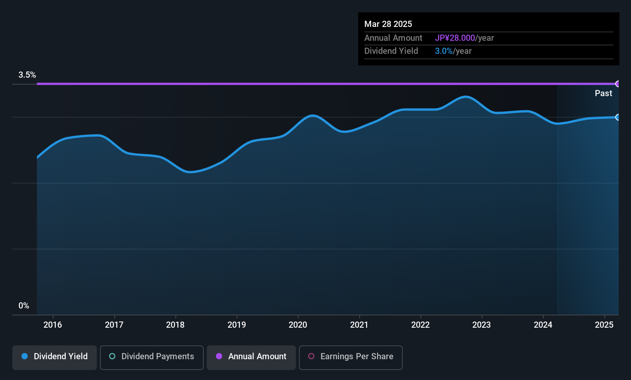Click the purple Annual Amount dot icon
631x380 pixels.
point(219,357)
